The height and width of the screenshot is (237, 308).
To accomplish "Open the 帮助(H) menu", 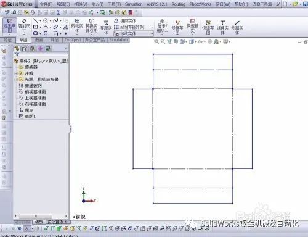I will (x=241, y=4).
